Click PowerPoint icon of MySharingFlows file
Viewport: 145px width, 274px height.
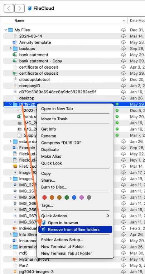click(15, 259)
